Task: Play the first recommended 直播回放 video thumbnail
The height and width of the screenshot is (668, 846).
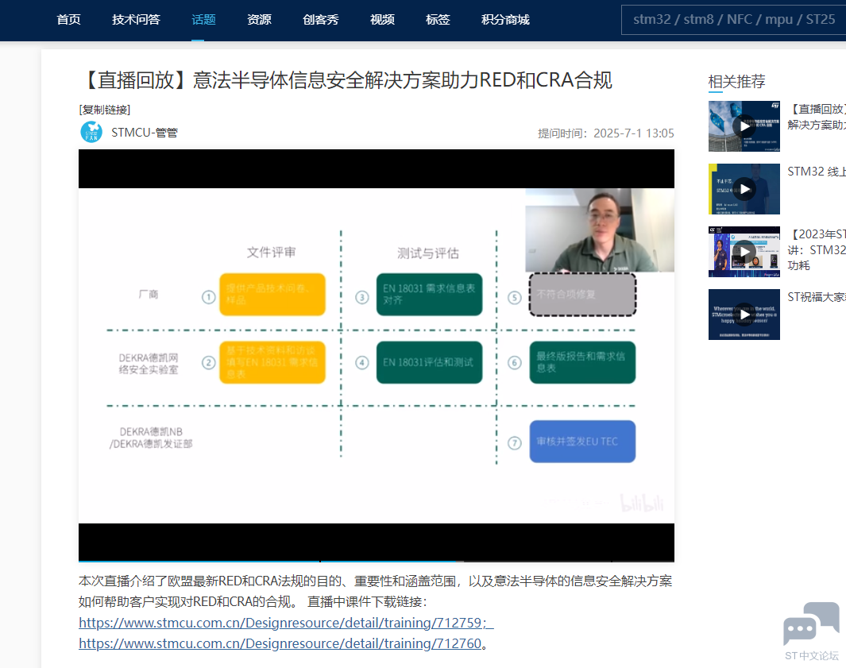Action: click(744, 126)
